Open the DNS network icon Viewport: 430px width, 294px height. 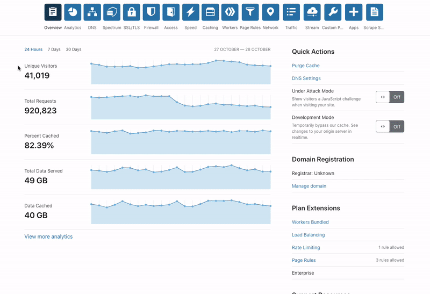pyautogui.click(x=92, y=12)
